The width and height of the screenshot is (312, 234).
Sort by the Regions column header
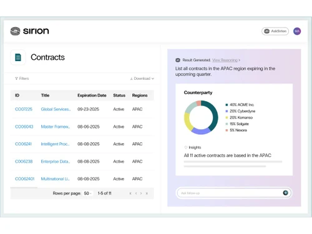[x=140, y=95]
